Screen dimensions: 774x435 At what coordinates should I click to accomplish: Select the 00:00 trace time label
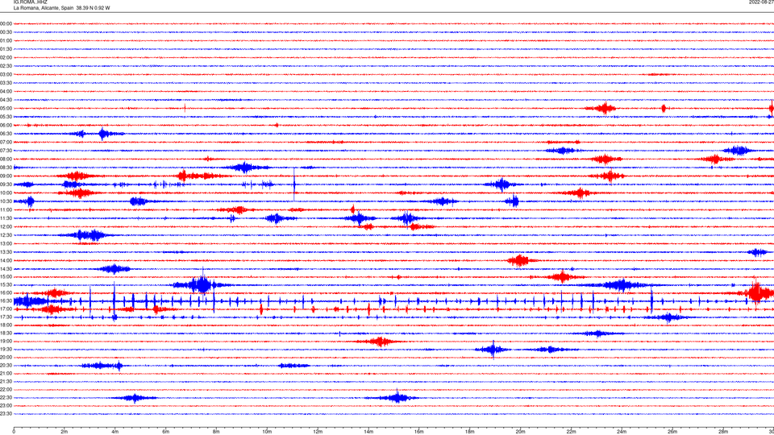(6, 23)
